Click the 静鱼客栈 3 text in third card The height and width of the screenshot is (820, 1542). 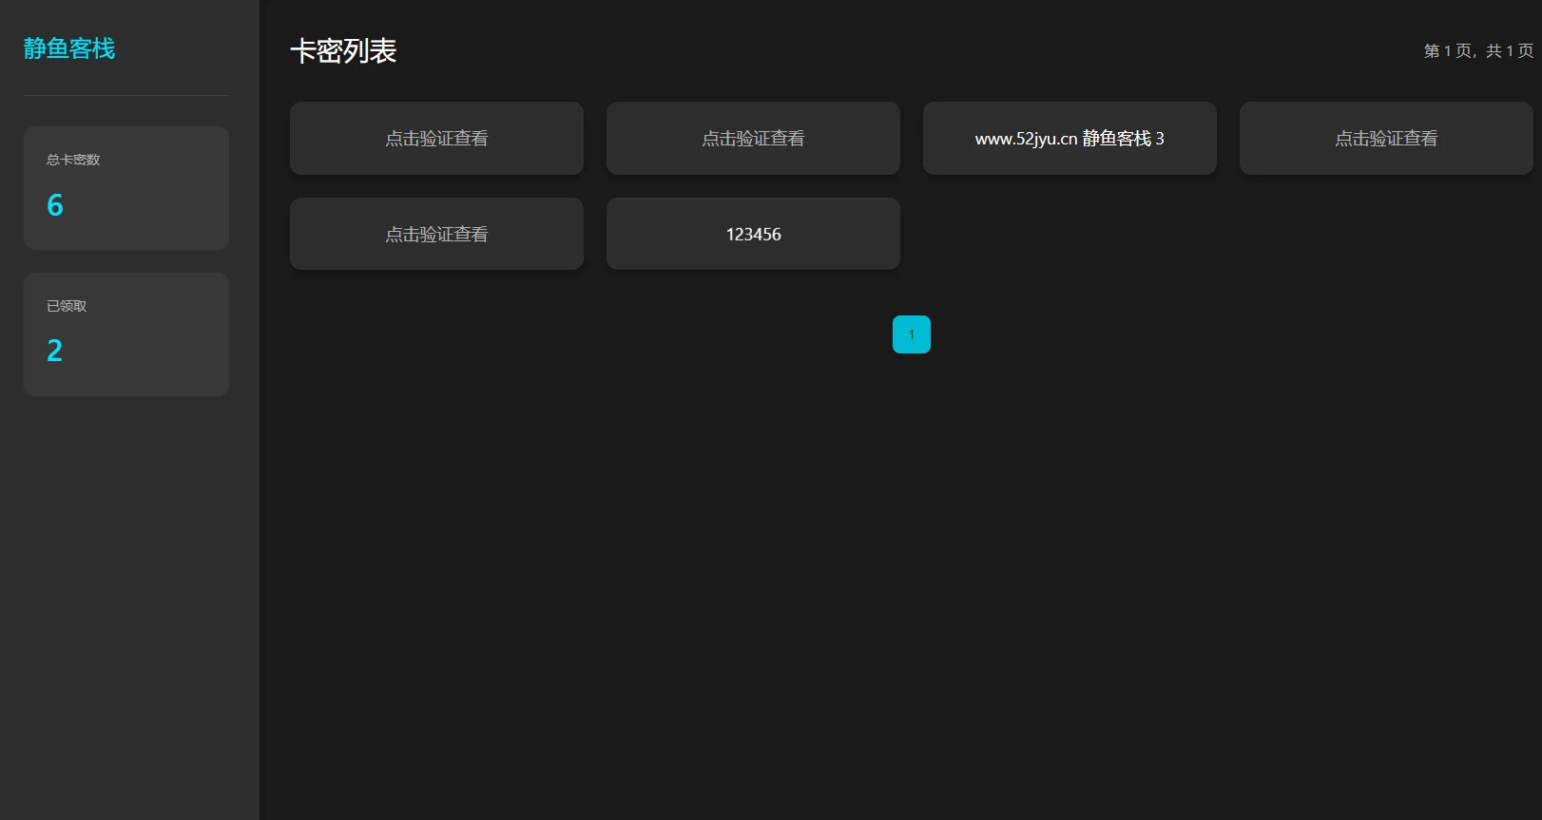[x=1124, y=139]
